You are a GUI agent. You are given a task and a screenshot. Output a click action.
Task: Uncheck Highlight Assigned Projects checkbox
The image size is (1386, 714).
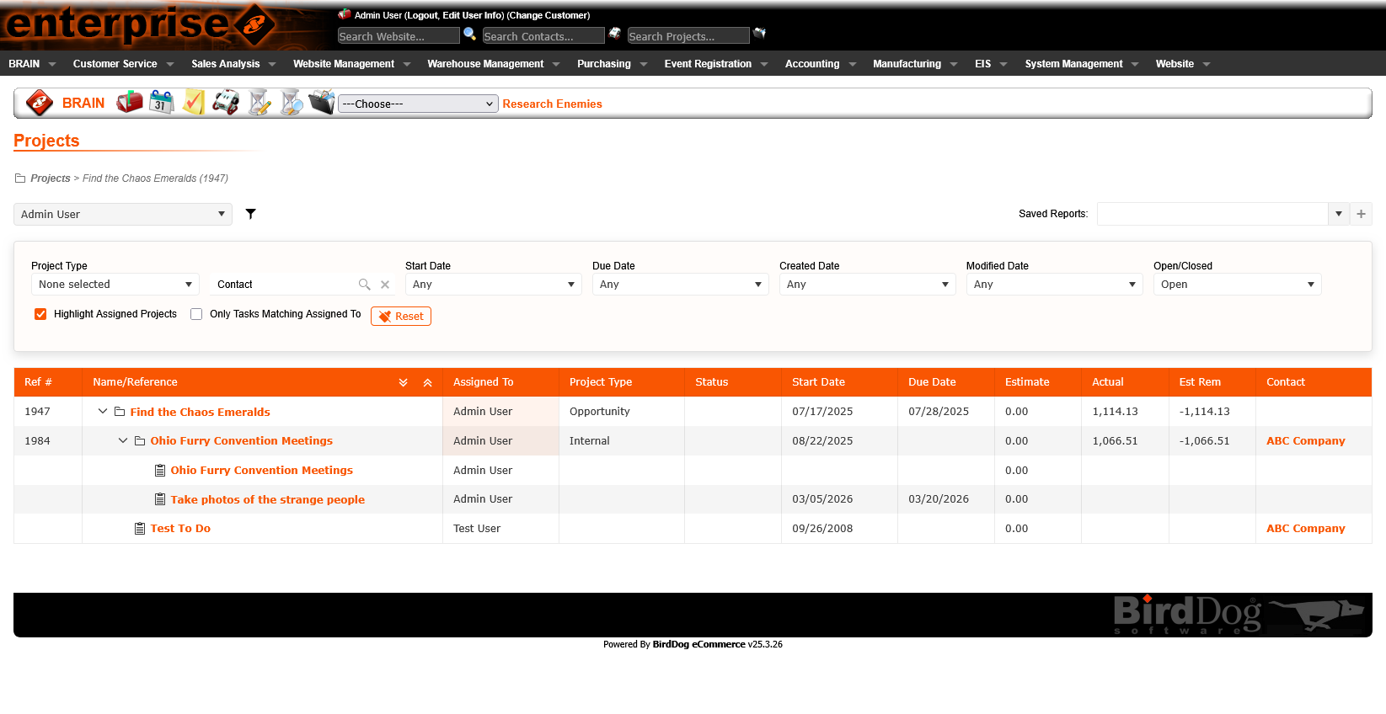[40, 314]
